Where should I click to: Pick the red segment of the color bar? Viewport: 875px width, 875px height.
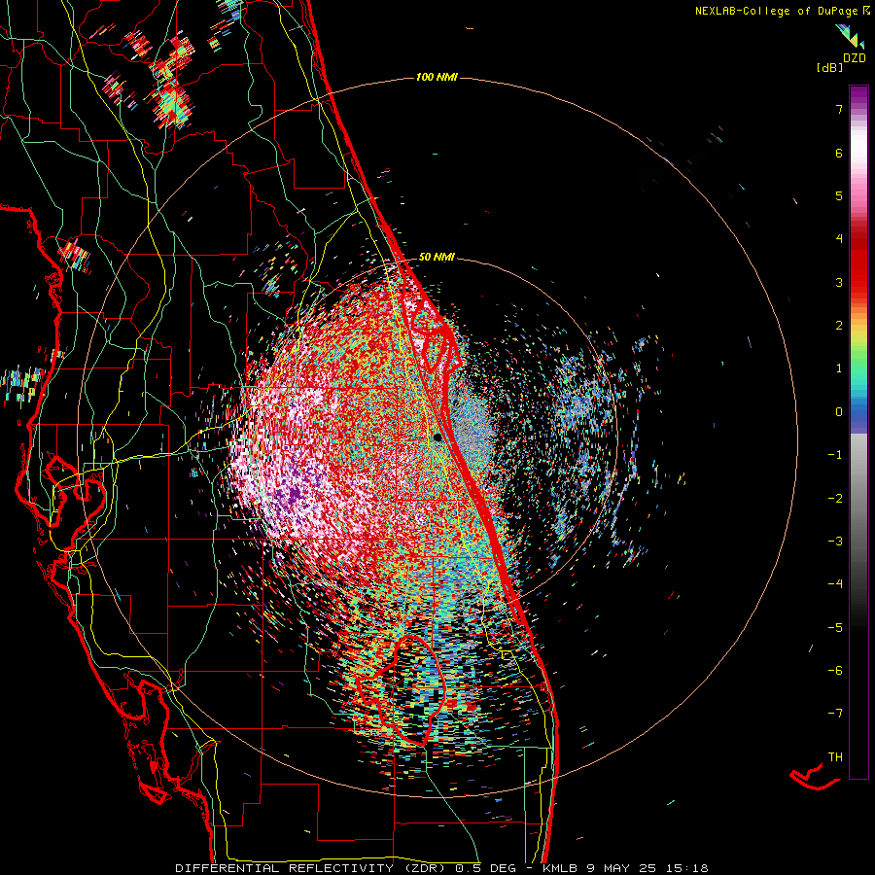[858, 268]
